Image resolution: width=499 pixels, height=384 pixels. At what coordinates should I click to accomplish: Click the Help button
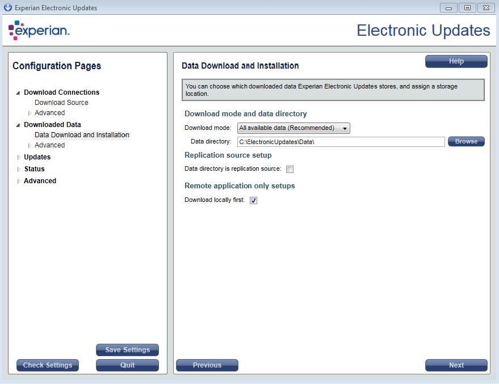coord(456,61)
